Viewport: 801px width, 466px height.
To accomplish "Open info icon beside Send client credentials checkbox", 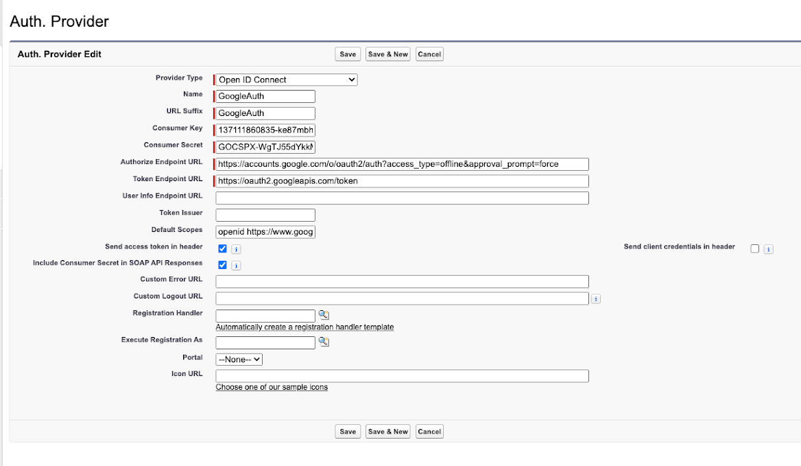I will (768, 249).
